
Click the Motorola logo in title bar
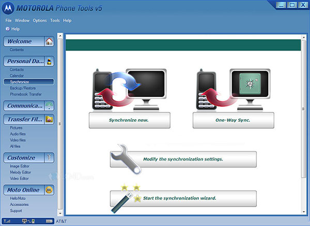8,8
